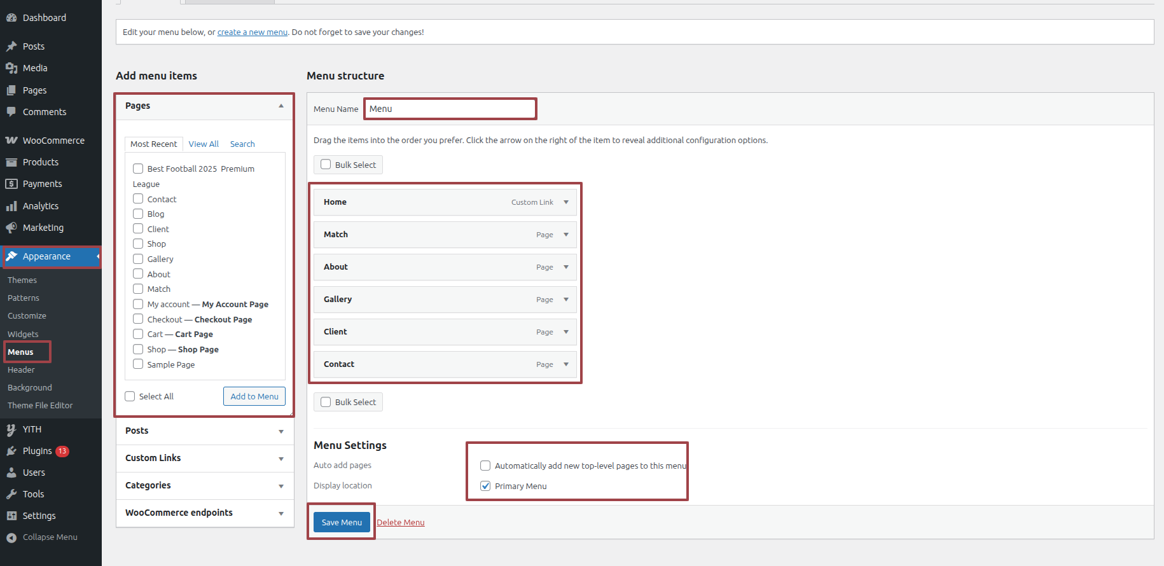This screenshot has height=566, width=1164.
Task: Toggle the Primary Menu display location
Action: coord(485,486)
